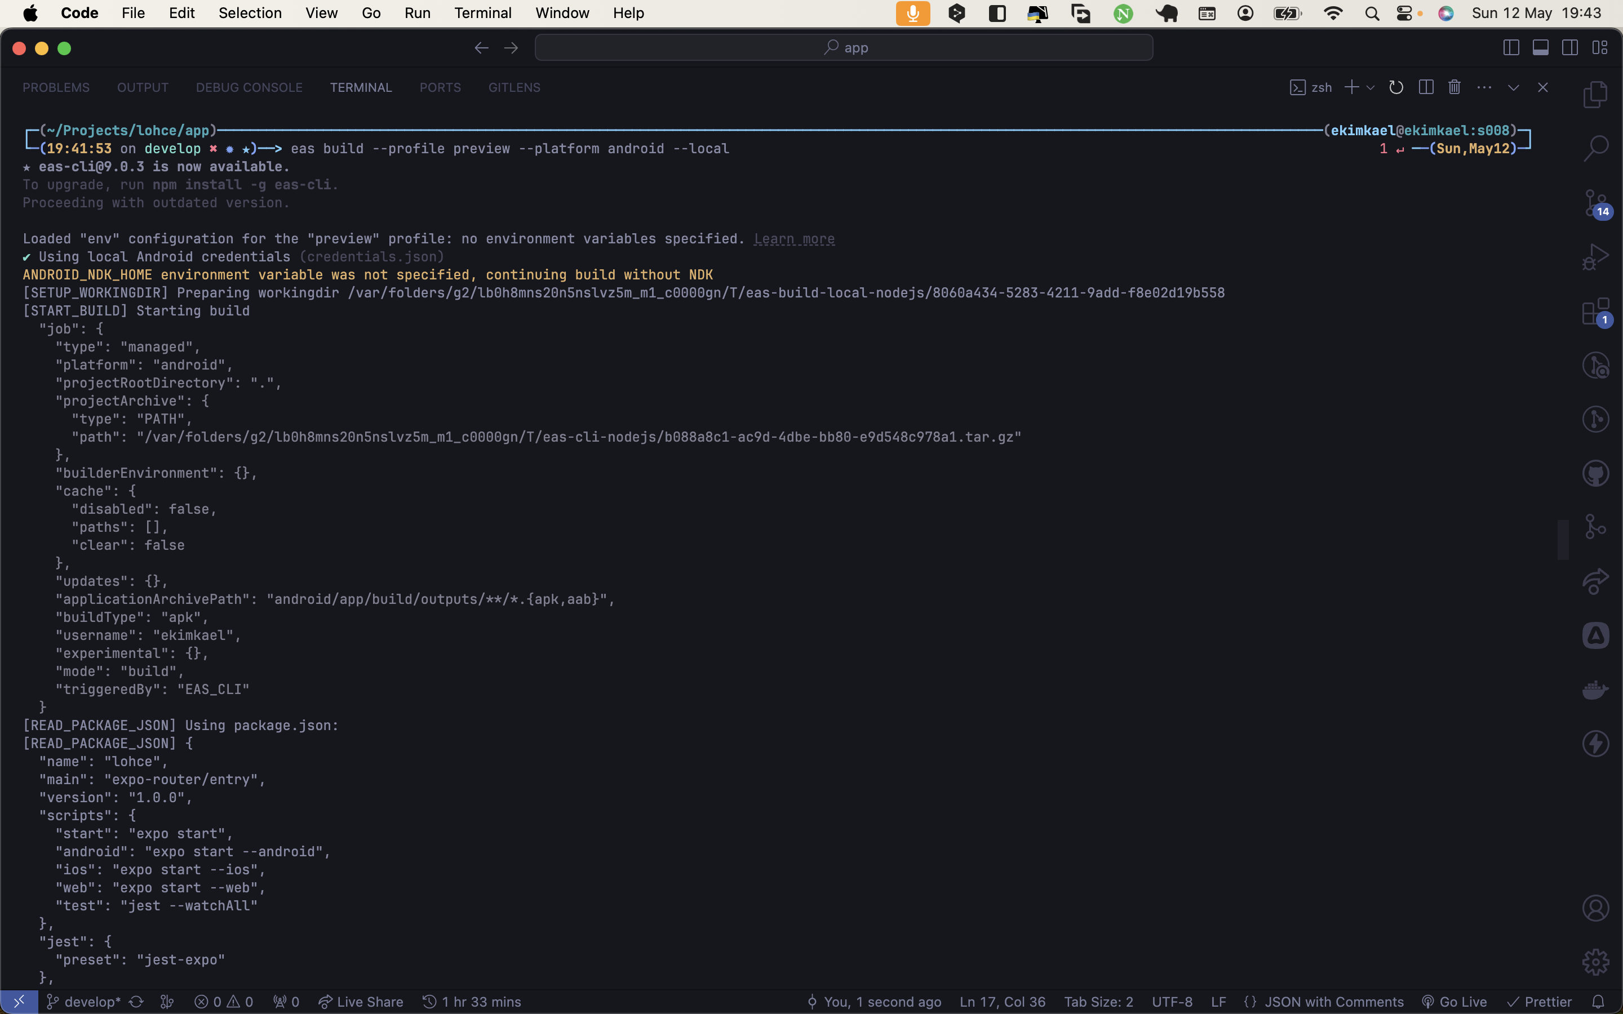Open the Extensions view from the activity bar
Image resolution: width=1623 pixels, height=1014 pixels.
(x=1595, y=310)
